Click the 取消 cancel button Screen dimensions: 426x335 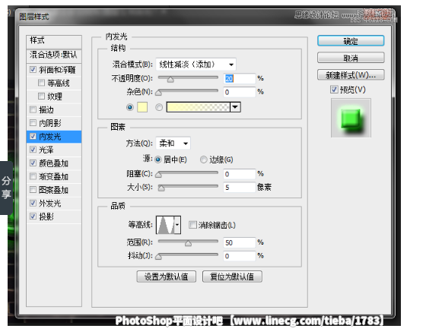pos(351,58)
